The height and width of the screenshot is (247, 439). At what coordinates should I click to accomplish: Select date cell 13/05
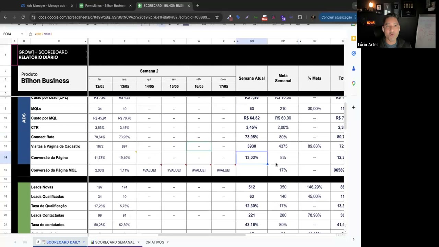coord(124,86)
